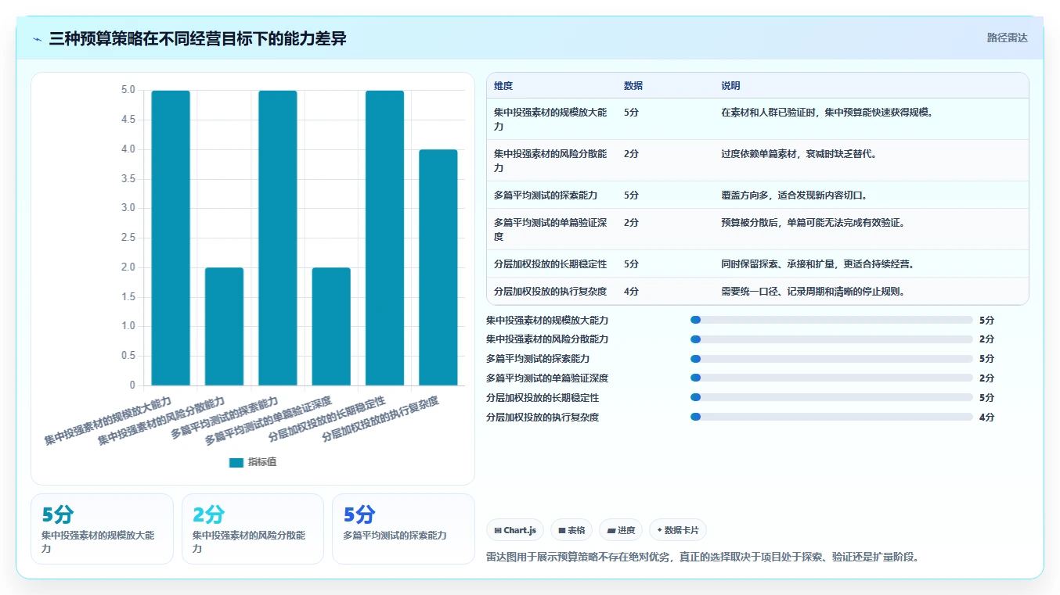Click the description 需要统一口径、记录周期和清晰的停止规则

coord(813,291)
